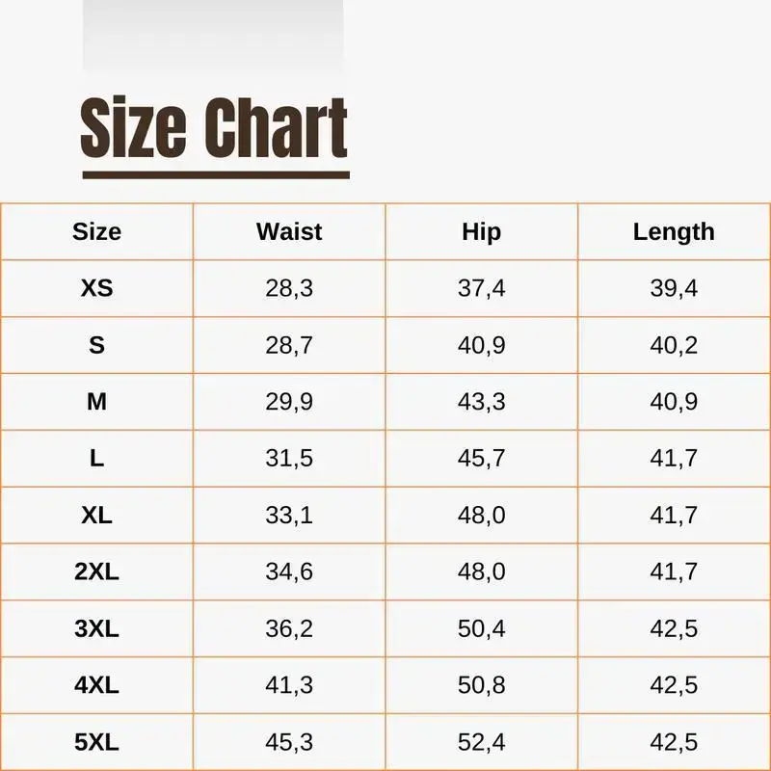This screenshot has height=771, width=771.
Task: Click waist value 28,3 for XS
Action: [x=289, y=288]
